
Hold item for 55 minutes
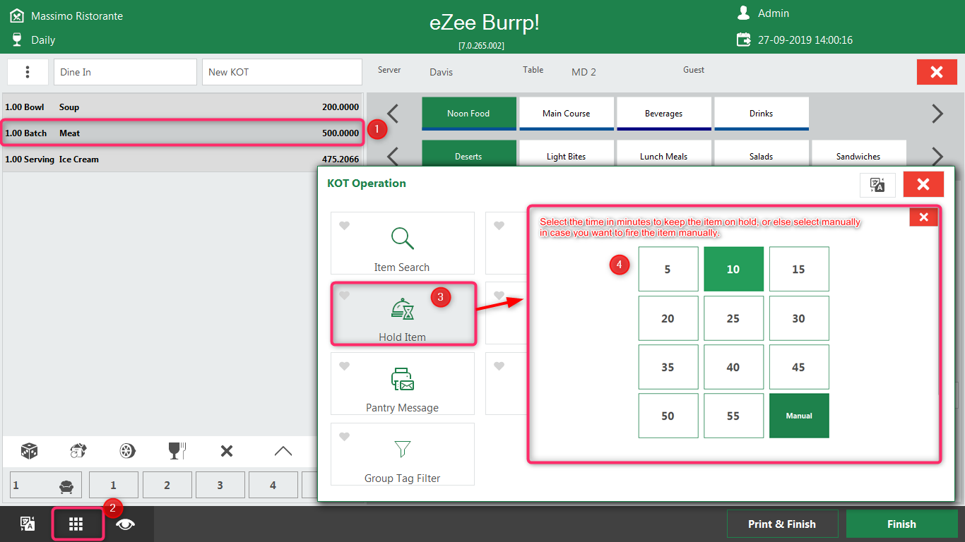pos(734,416)
